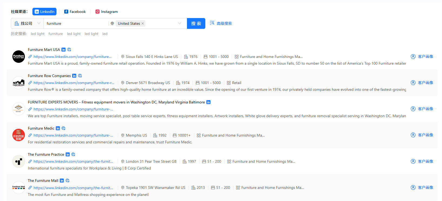Expand the location selector dropdown arrow
This screenshot has width=442, height=201.
pos(180,23)
